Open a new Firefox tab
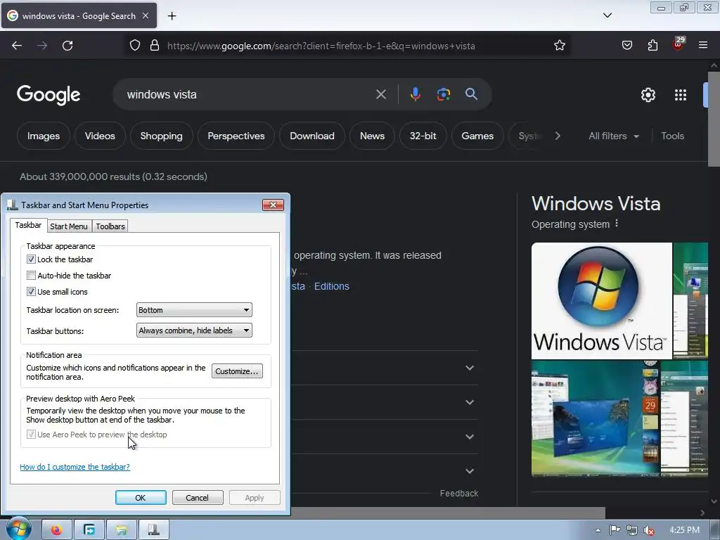This screenshot has width=720, height=540. 172,16
